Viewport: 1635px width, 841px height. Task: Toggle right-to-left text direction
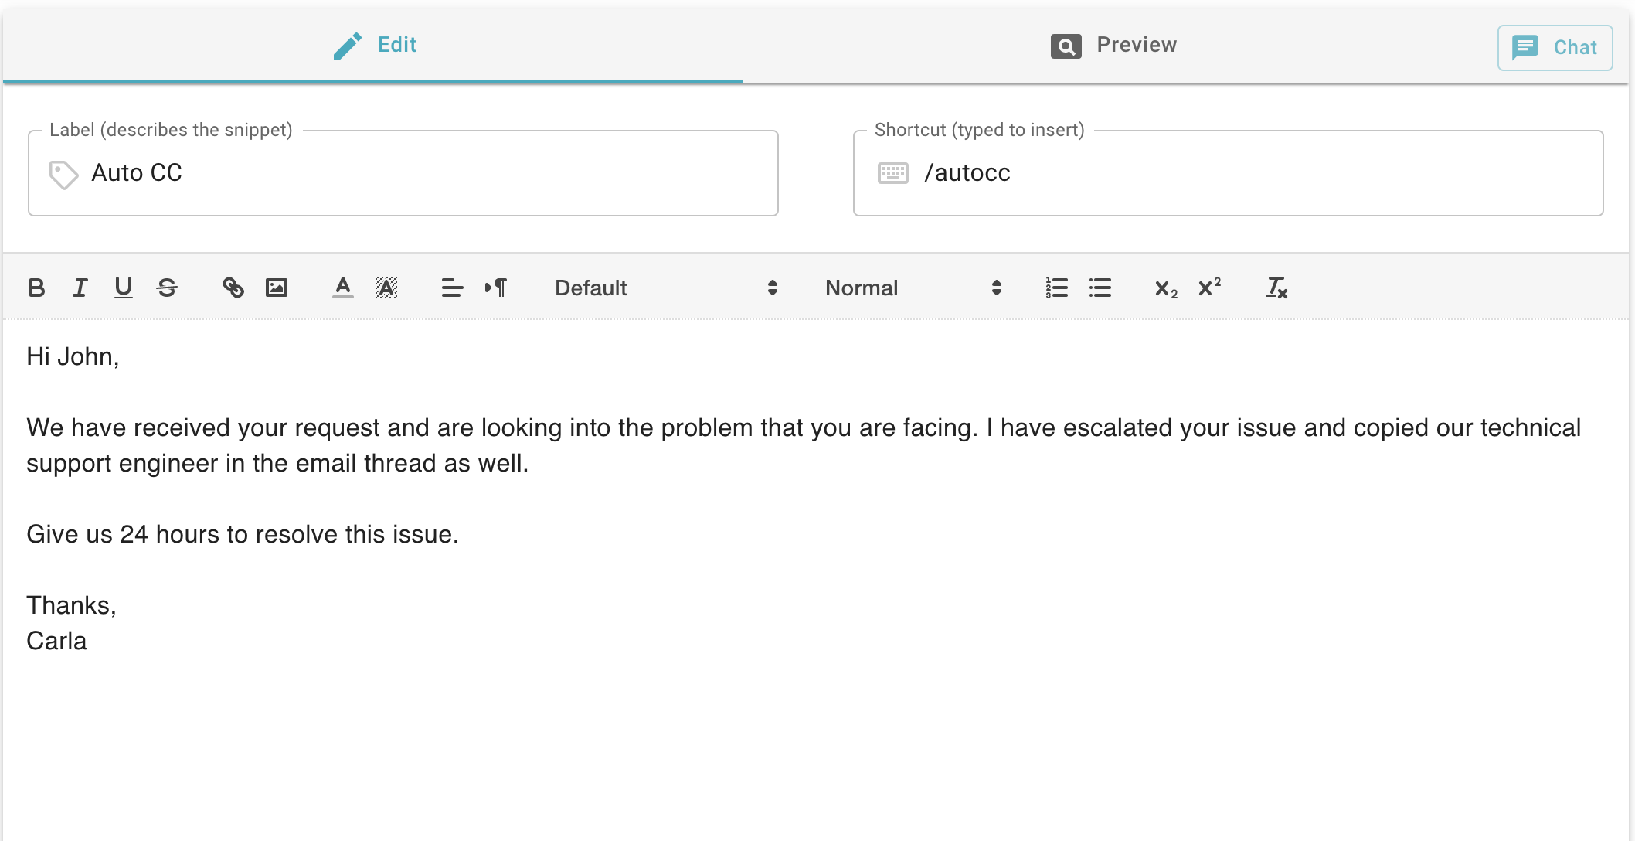click(x=496, y=288)
